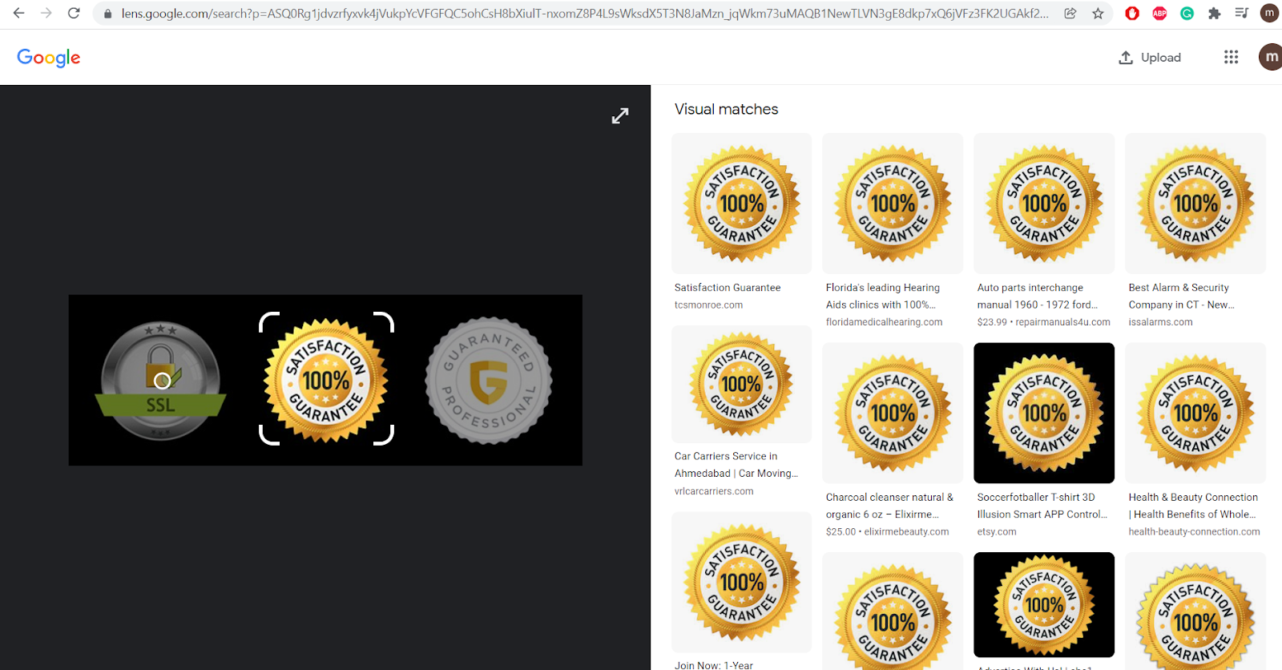This screenshot has height=670, width=1282.
Task: Expand the image to full view
Action: click(620, 115)
